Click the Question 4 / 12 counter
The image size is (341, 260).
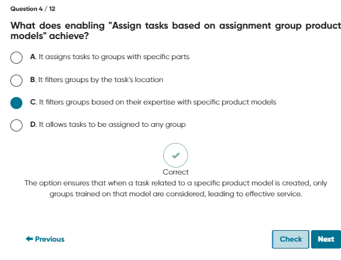33,9
